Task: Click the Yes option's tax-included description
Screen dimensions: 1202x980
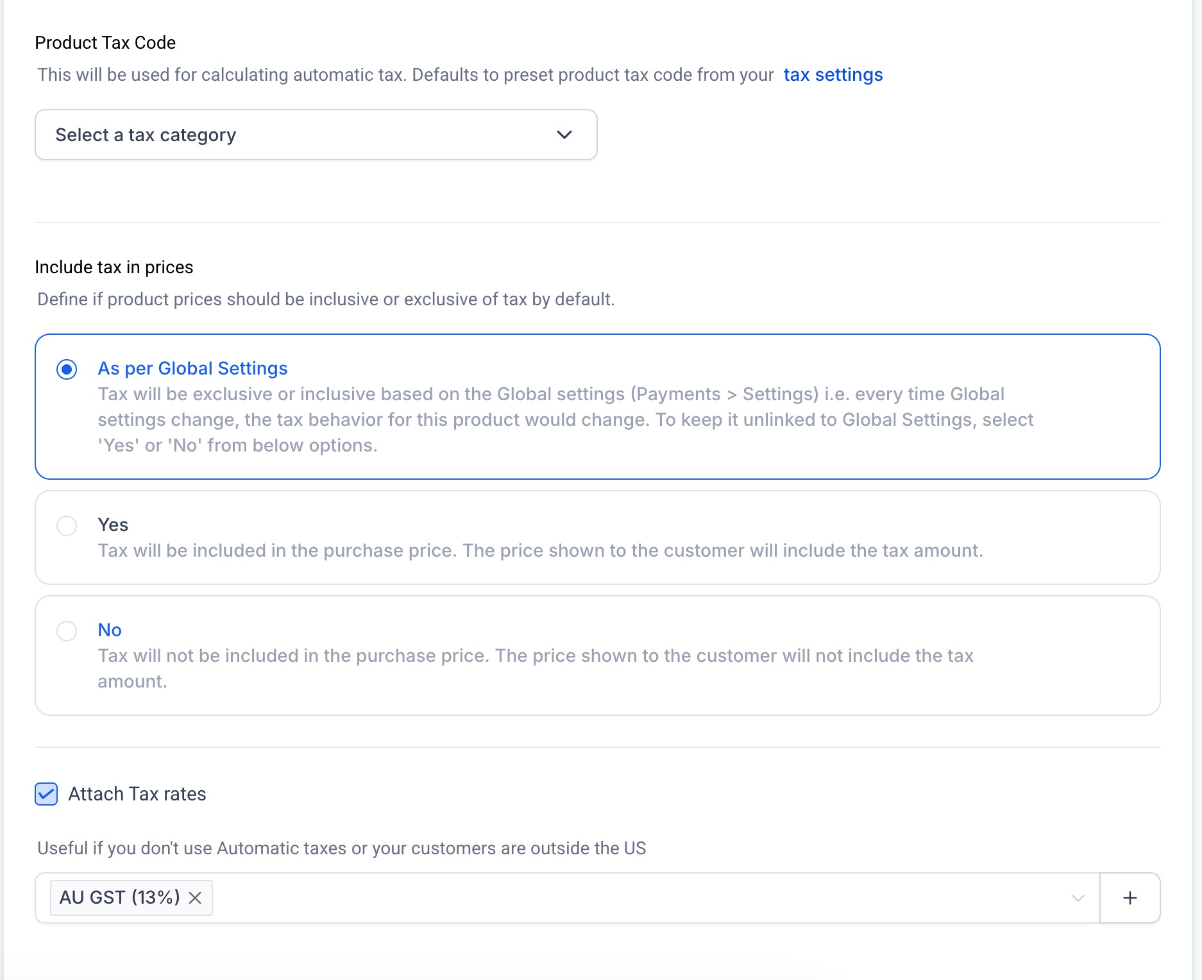Action: [540, 550]
